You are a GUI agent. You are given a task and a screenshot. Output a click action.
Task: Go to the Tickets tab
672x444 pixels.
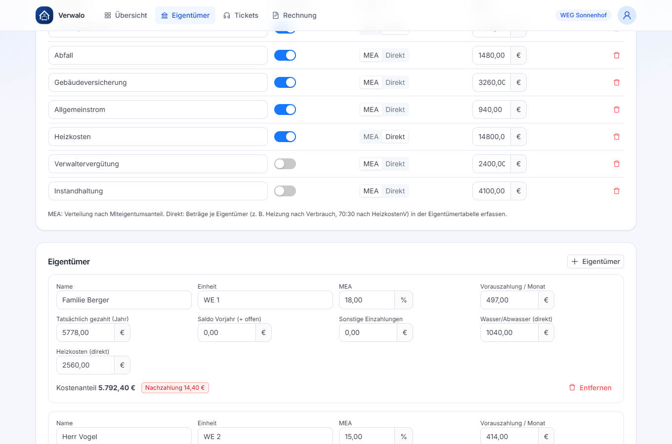241,15
